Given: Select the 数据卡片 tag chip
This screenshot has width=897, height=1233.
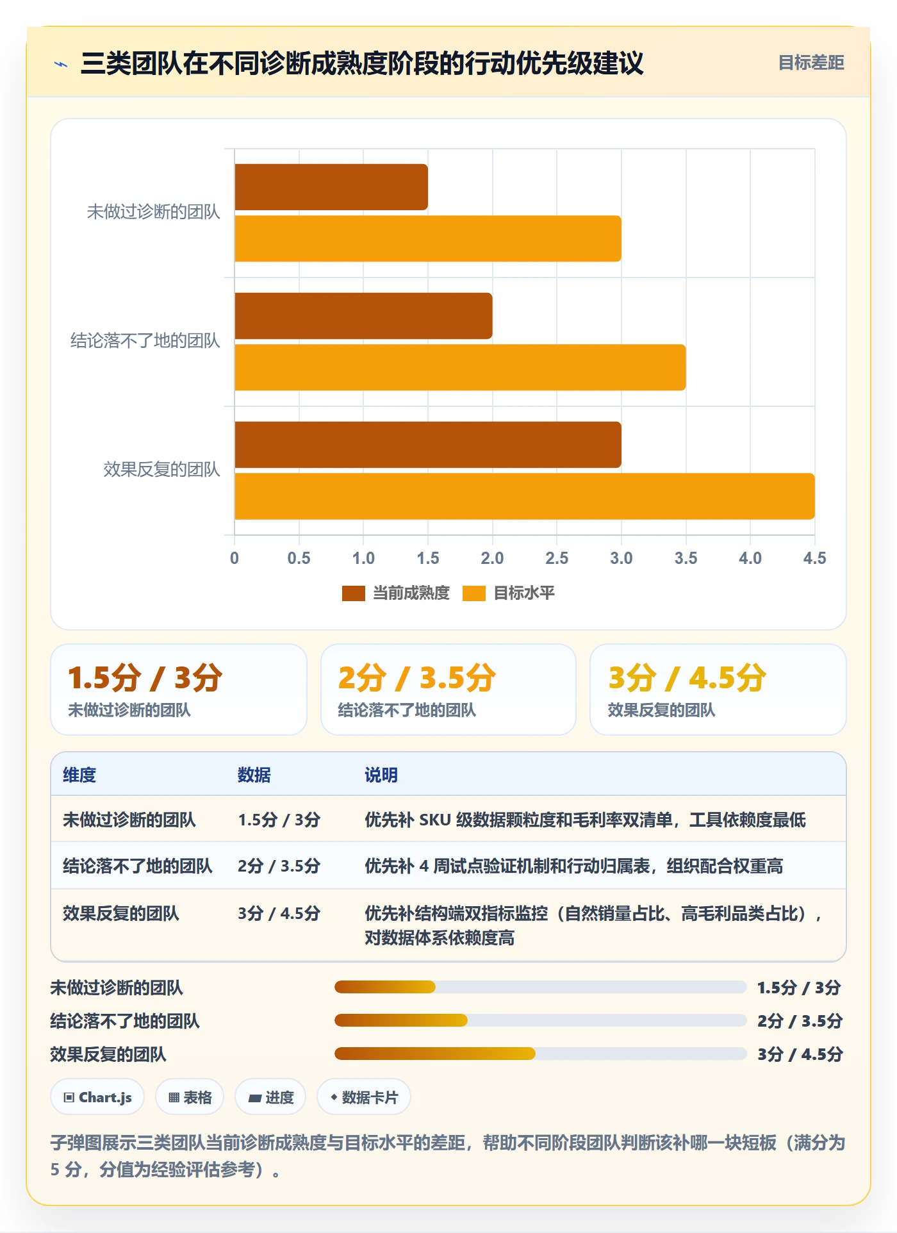Looking at the screenshot, I should (364, 1097).
